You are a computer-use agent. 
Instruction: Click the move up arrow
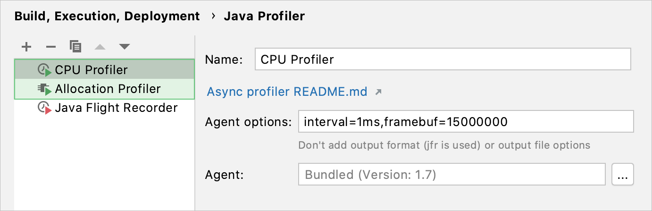click(x=100, y=46)
